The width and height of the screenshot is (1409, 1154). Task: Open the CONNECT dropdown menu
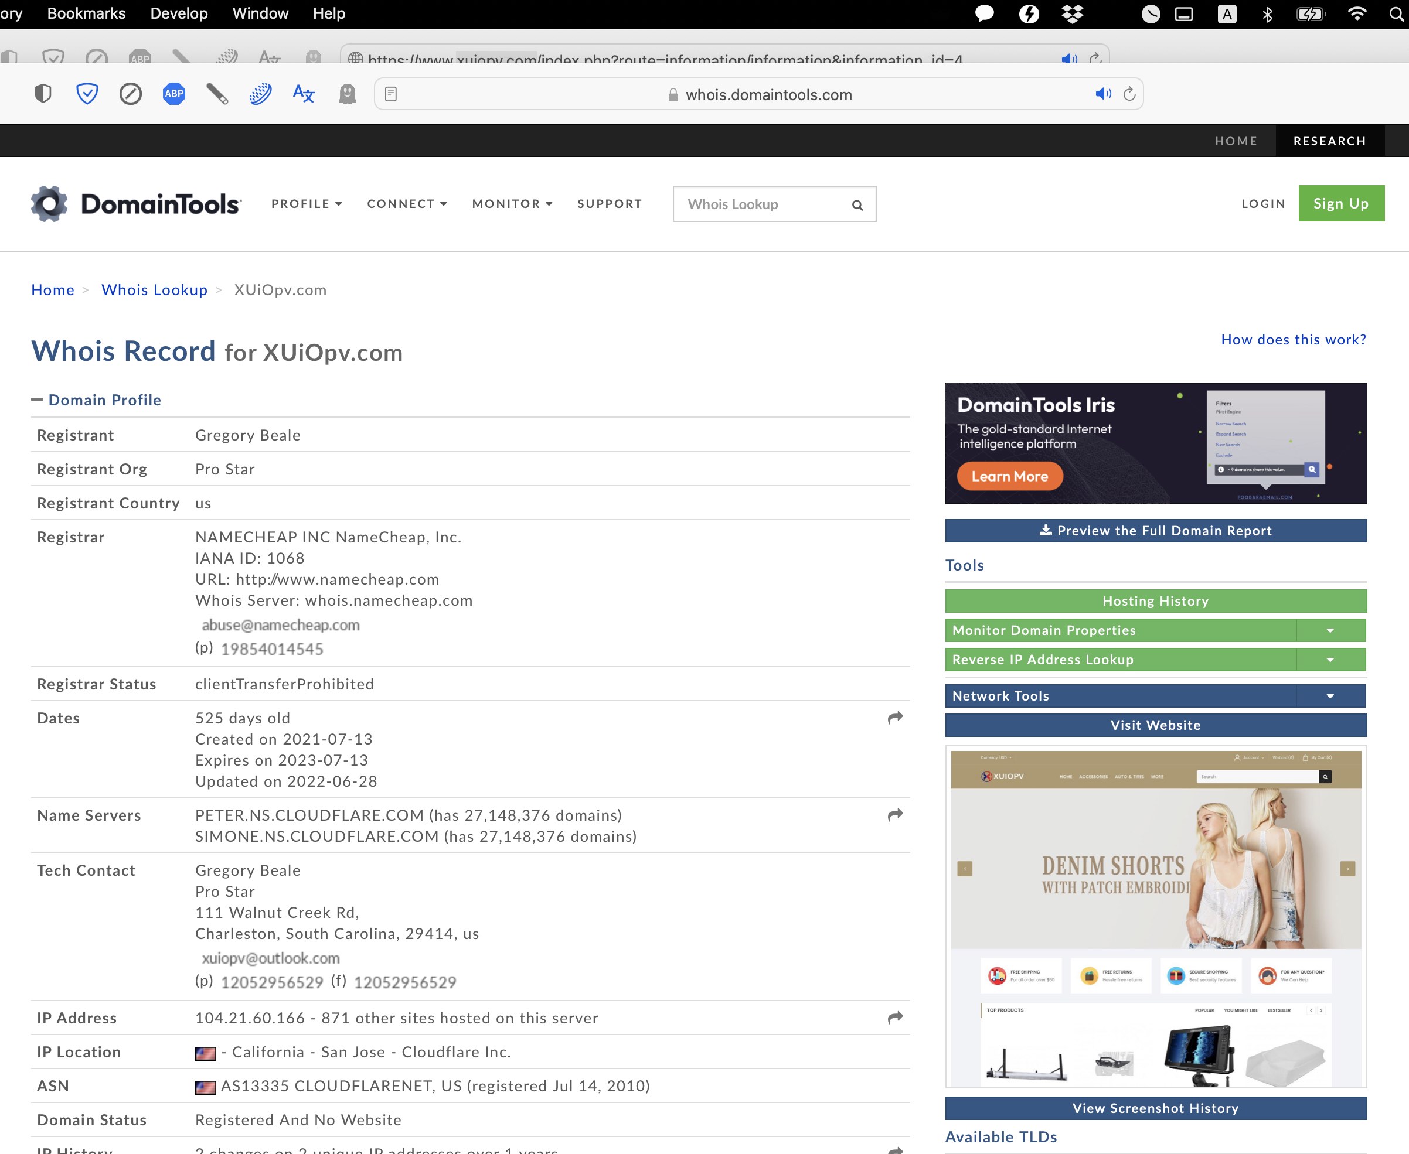coord(407,203)
